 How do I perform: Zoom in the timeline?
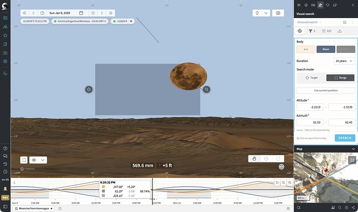290,183
